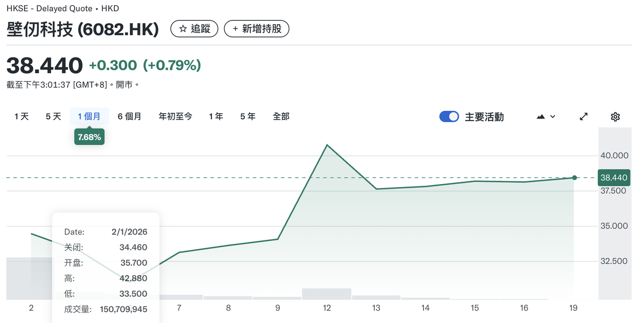Screen dimensions: 633x323
Task: Open the 1年 chart view
Action: point(216,116)
